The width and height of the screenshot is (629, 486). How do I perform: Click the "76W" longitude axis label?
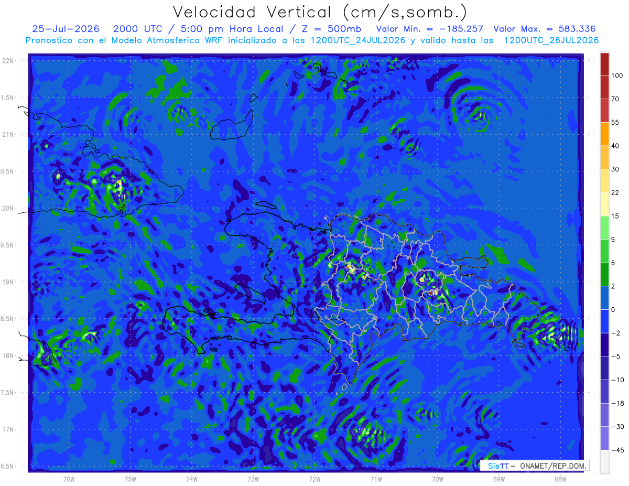tap(69, 479)
